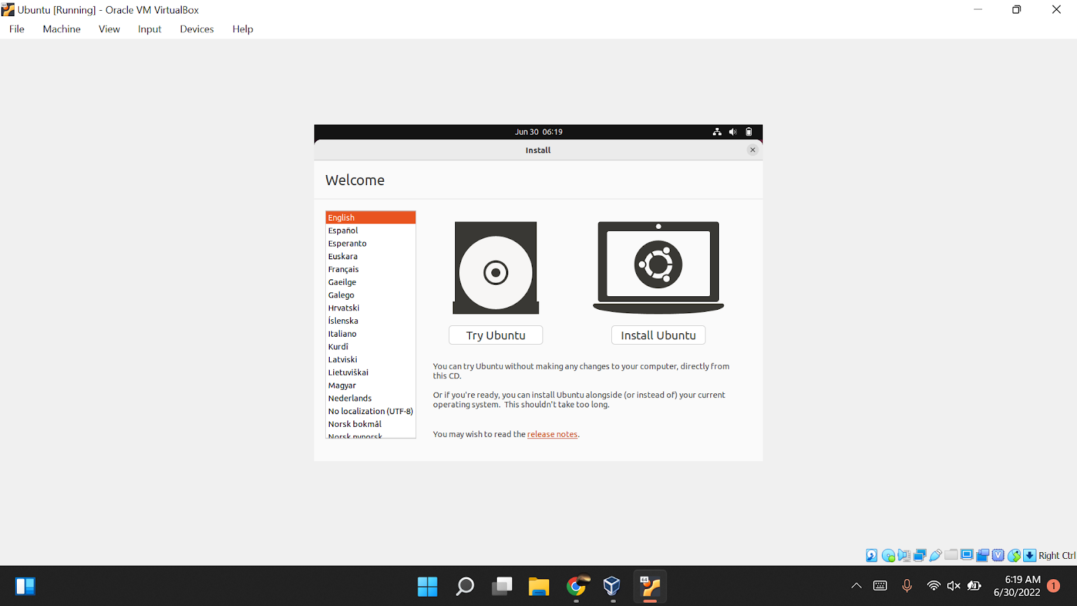This screenshot has width=1077, height=606.
Task: Click the optical disk status icon
Action: pos(889,555)
